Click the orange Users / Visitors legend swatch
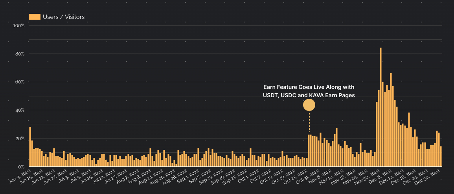Screen dimensions: 454x194 (35, 17)
